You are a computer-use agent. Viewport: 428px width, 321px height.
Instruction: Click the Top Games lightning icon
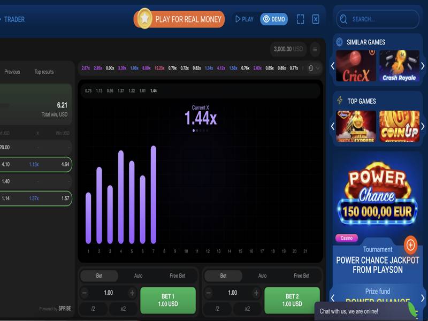pyautogui.click(x=340, y=100)
